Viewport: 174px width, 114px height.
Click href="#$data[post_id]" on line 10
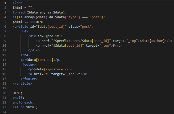(x=63, y=46)
